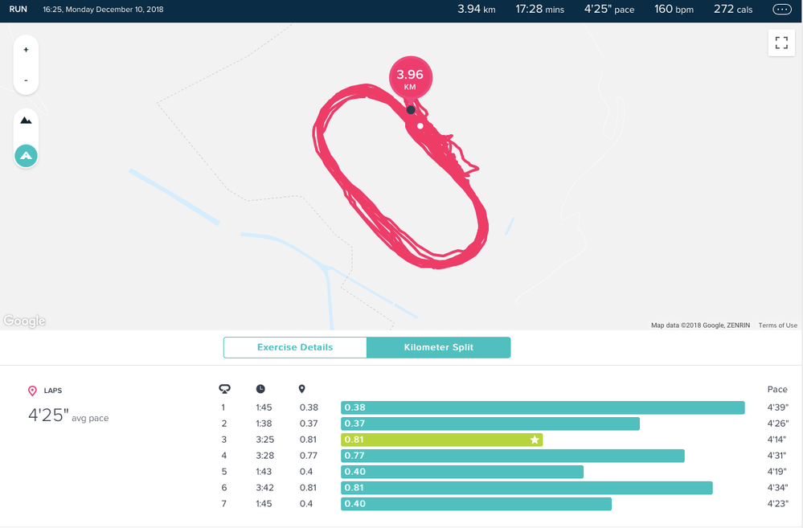
Task: Select the green lap 3 bar
Action: (x=440, y=440)
